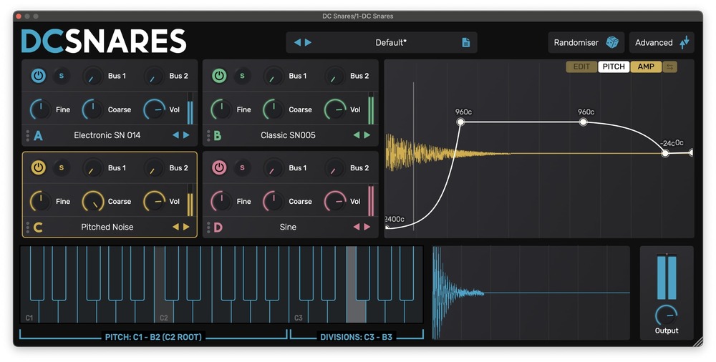Select next sample for layer D

point(367,227)
